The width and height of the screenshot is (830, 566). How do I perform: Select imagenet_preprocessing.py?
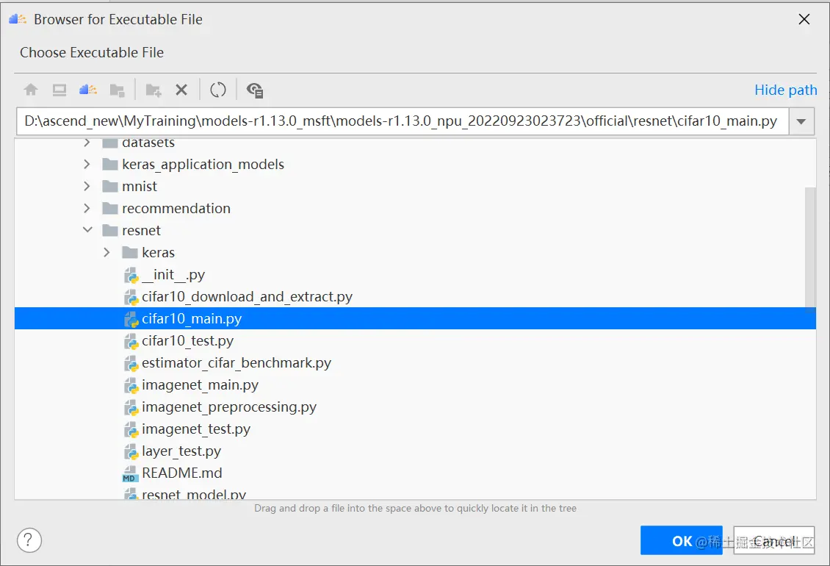[x=228, y=407]
